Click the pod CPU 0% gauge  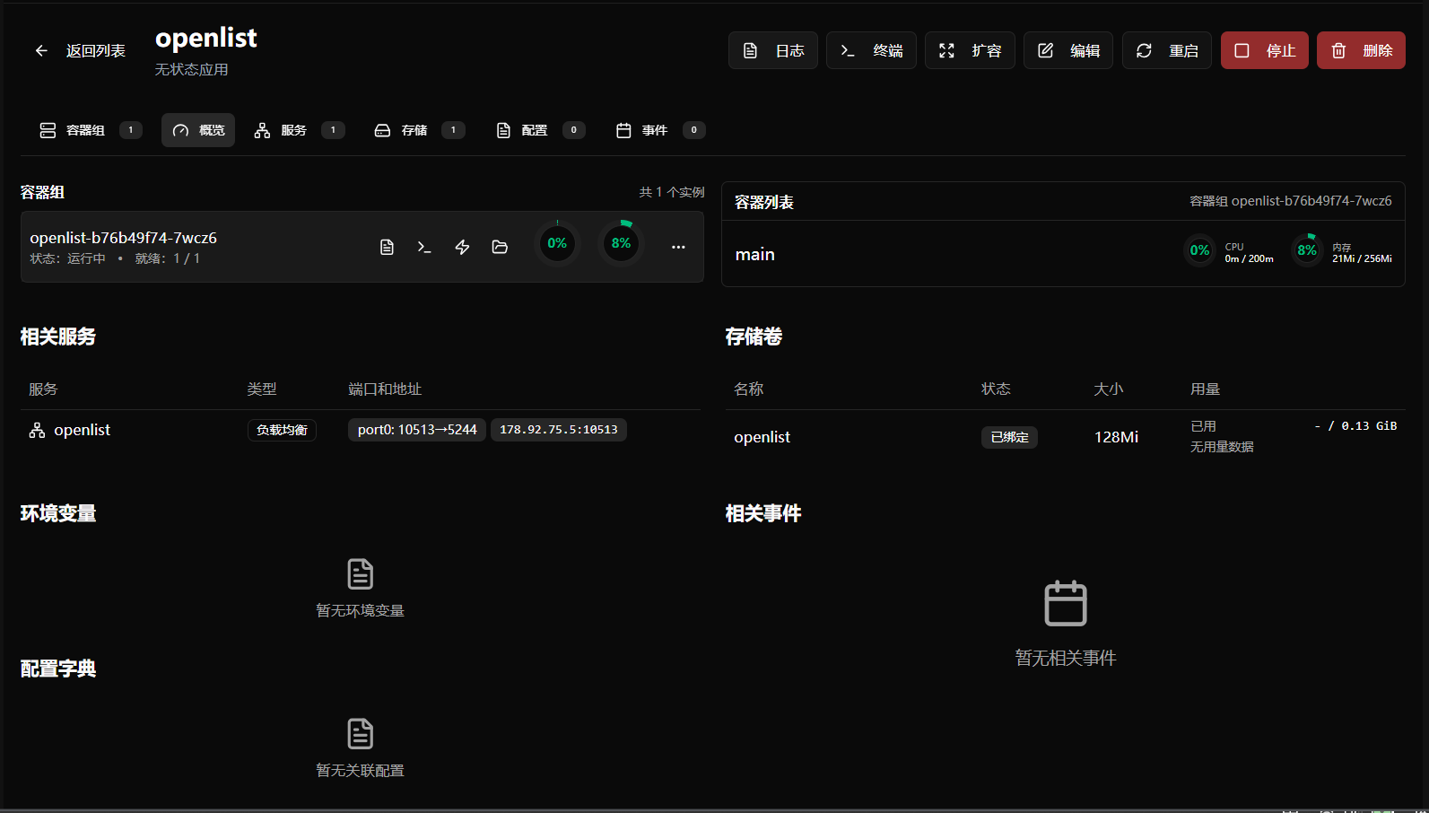(x=557, y=243)
